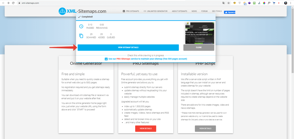
Task: Open the rainbow color wheel extension
Action: tap(264, 3)
